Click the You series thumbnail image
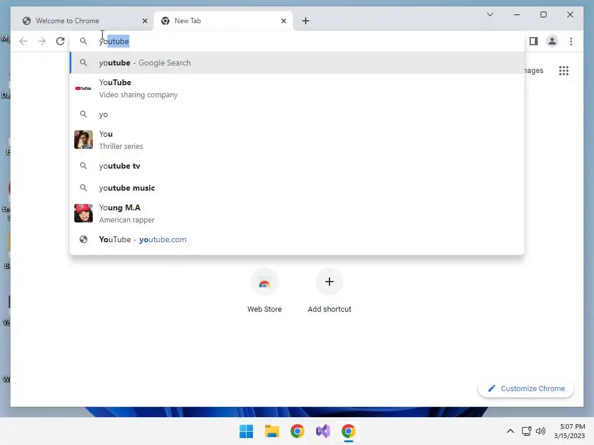 84,140
